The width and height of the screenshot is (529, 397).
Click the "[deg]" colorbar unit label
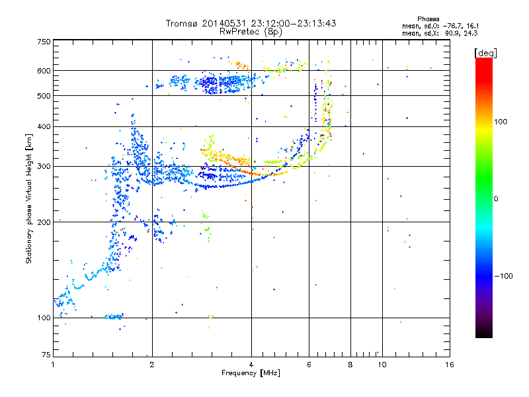485,53
